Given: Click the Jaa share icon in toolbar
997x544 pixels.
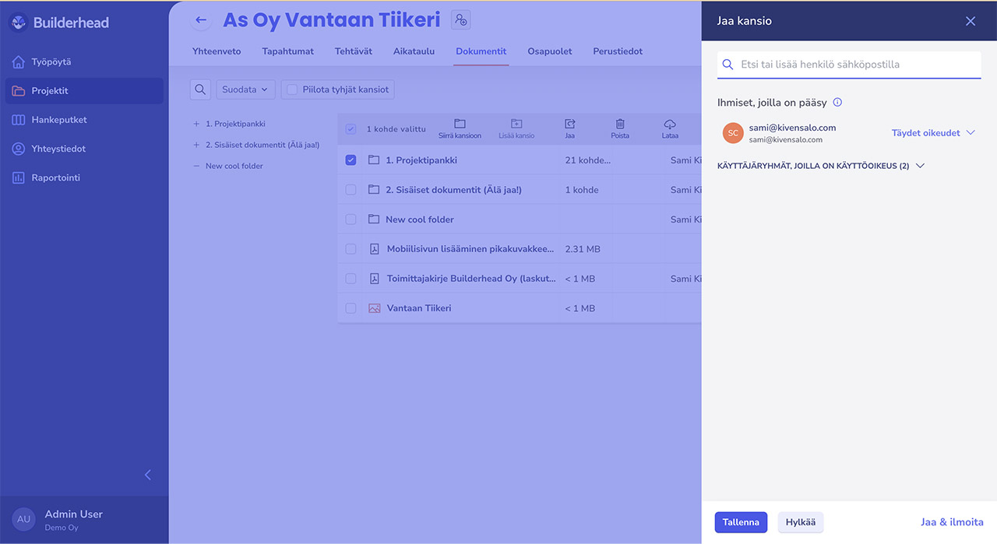Looking at the screenshot, I should click(569, 125).
